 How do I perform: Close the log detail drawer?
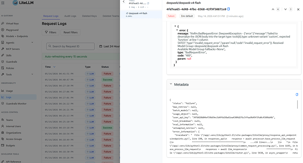pyautogui.click(x=298, y=9)
